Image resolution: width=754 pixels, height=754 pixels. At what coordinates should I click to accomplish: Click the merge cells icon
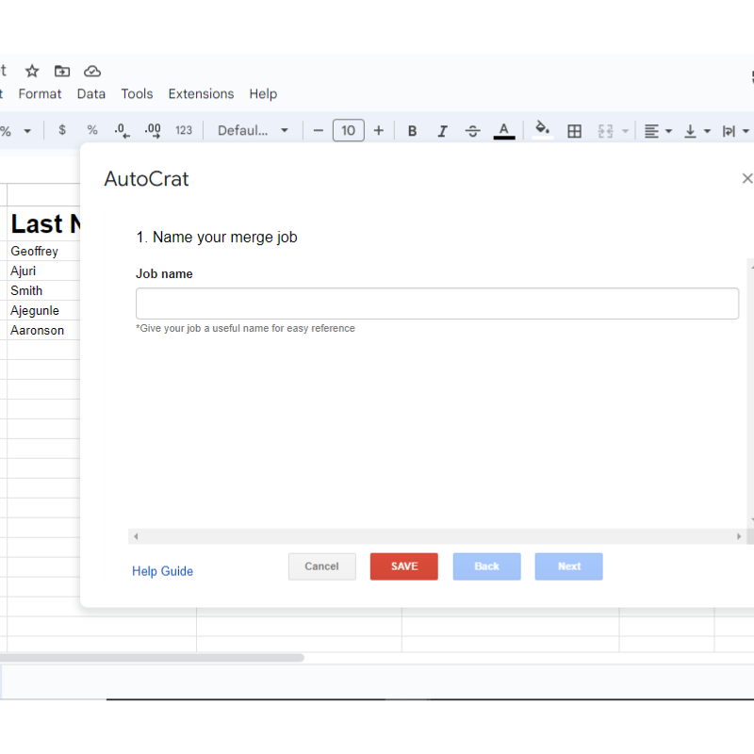(605, 131)
